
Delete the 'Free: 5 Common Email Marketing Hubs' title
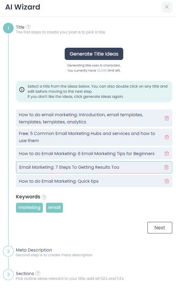166,137
